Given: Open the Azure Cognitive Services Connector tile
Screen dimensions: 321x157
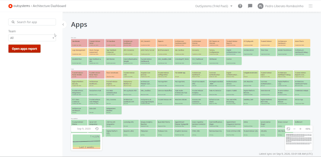Looking at the screenshot, I should point(199,124).
